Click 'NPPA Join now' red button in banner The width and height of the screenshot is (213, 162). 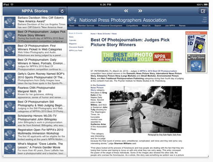162,57
